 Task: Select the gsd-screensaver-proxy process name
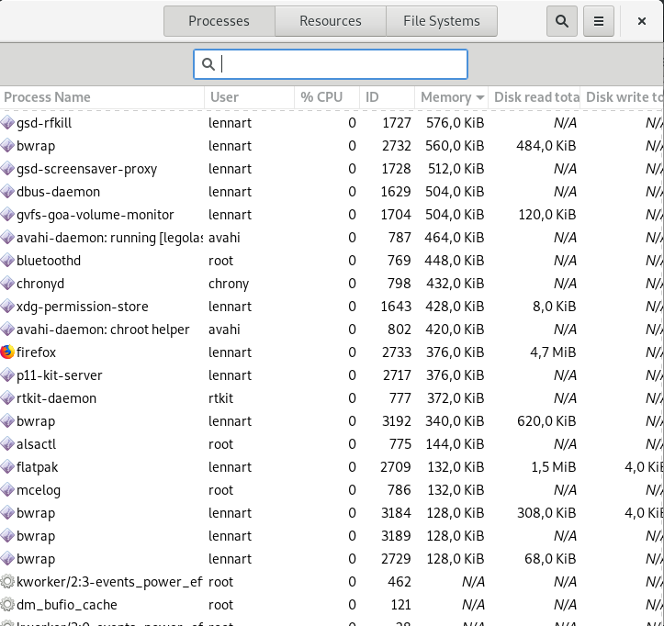tap(87, 169)
